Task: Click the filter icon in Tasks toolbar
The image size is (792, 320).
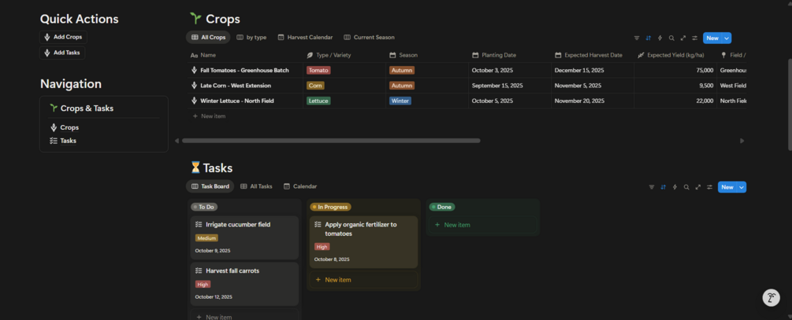Action: click(652, 187)
